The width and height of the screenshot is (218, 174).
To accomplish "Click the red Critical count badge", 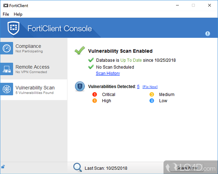I will [95, 94].
